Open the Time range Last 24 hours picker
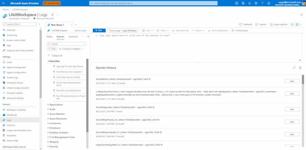The image size is (306, 150). click(x=123, y=31)
